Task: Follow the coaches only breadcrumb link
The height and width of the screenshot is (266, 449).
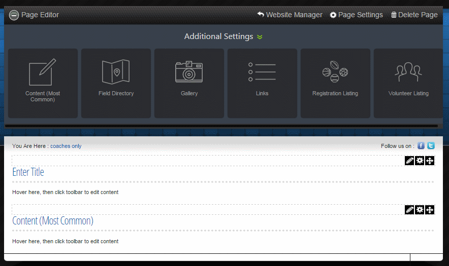Action: pos(66,146)
